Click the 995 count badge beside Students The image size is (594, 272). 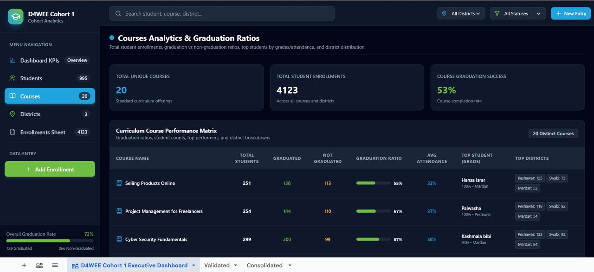pos(84,78)
